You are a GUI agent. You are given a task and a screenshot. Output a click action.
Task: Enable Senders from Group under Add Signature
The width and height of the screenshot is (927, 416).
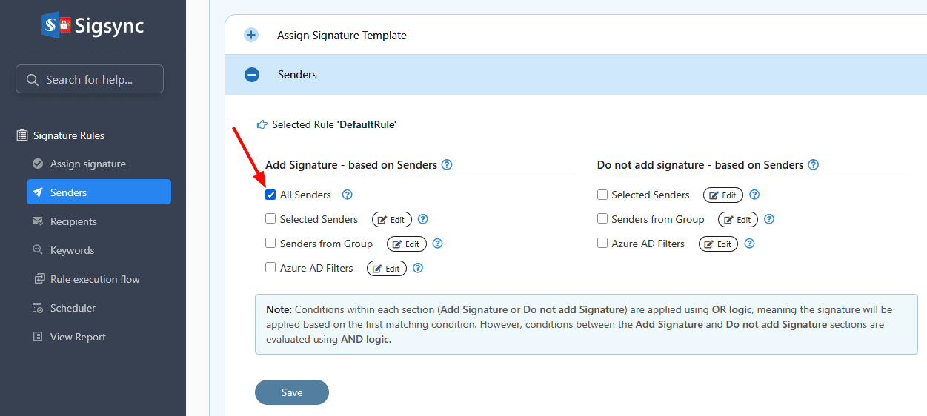(270, 244)
